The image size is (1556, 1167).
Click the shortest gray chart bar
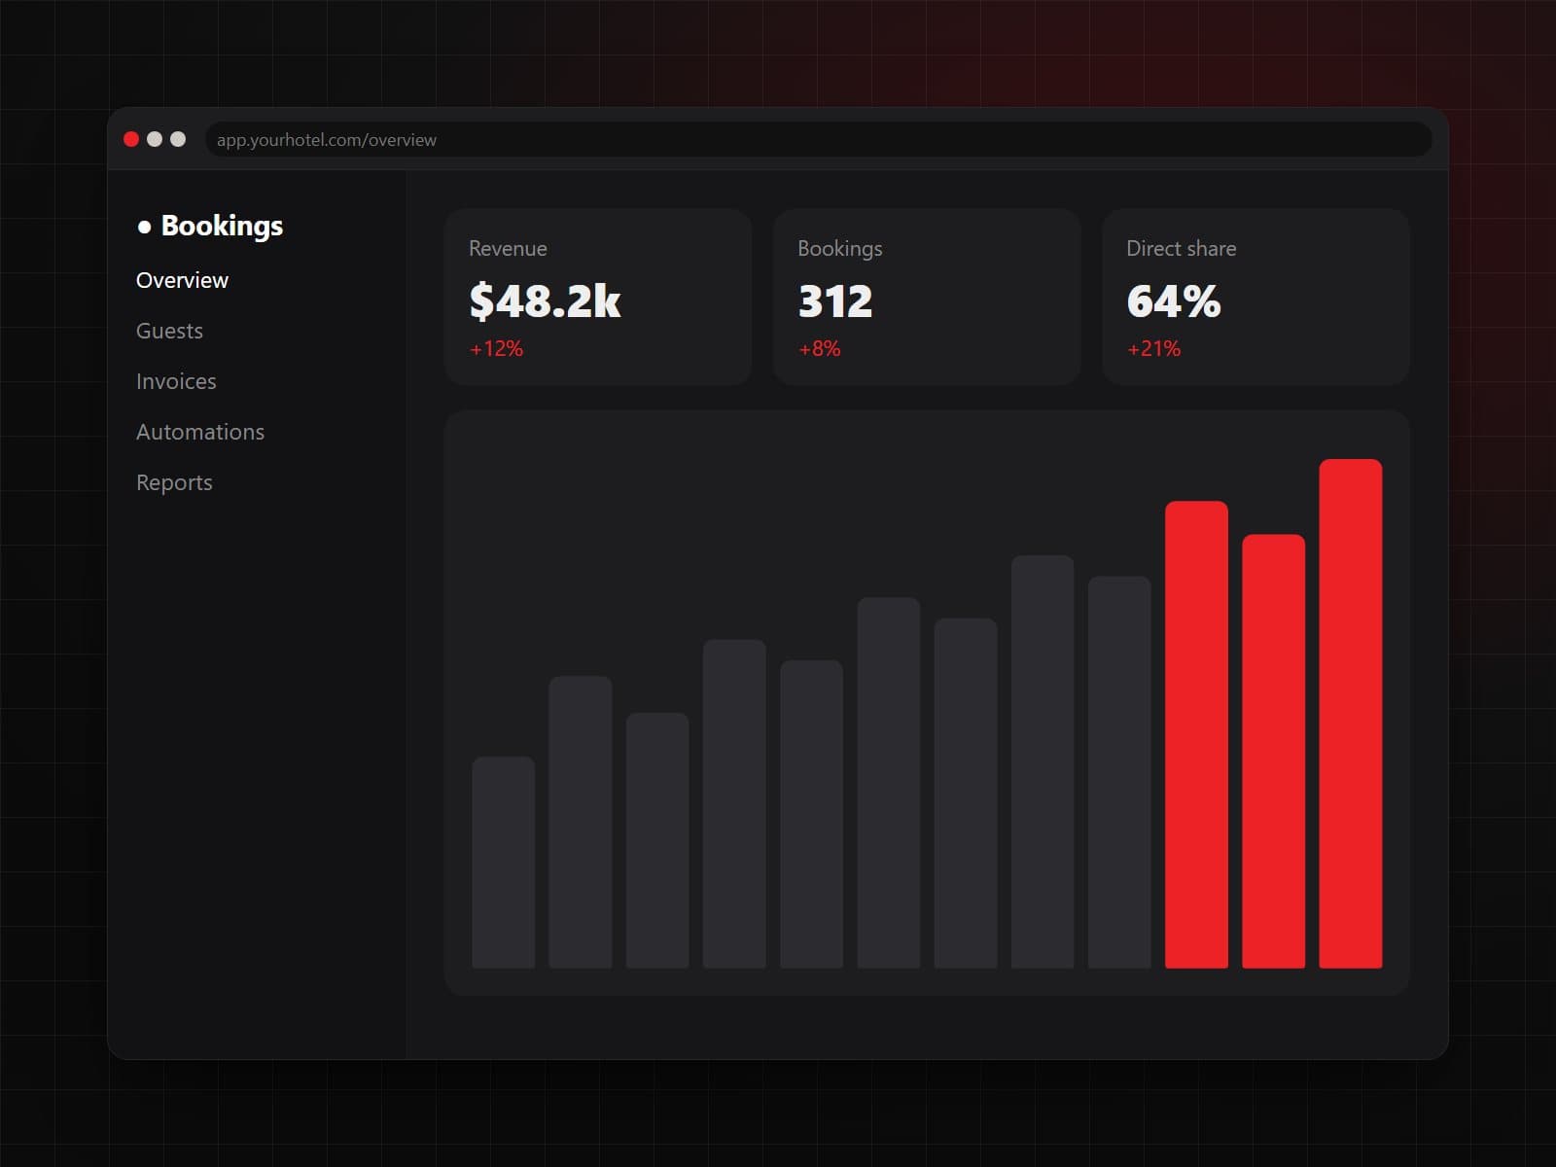504,863
